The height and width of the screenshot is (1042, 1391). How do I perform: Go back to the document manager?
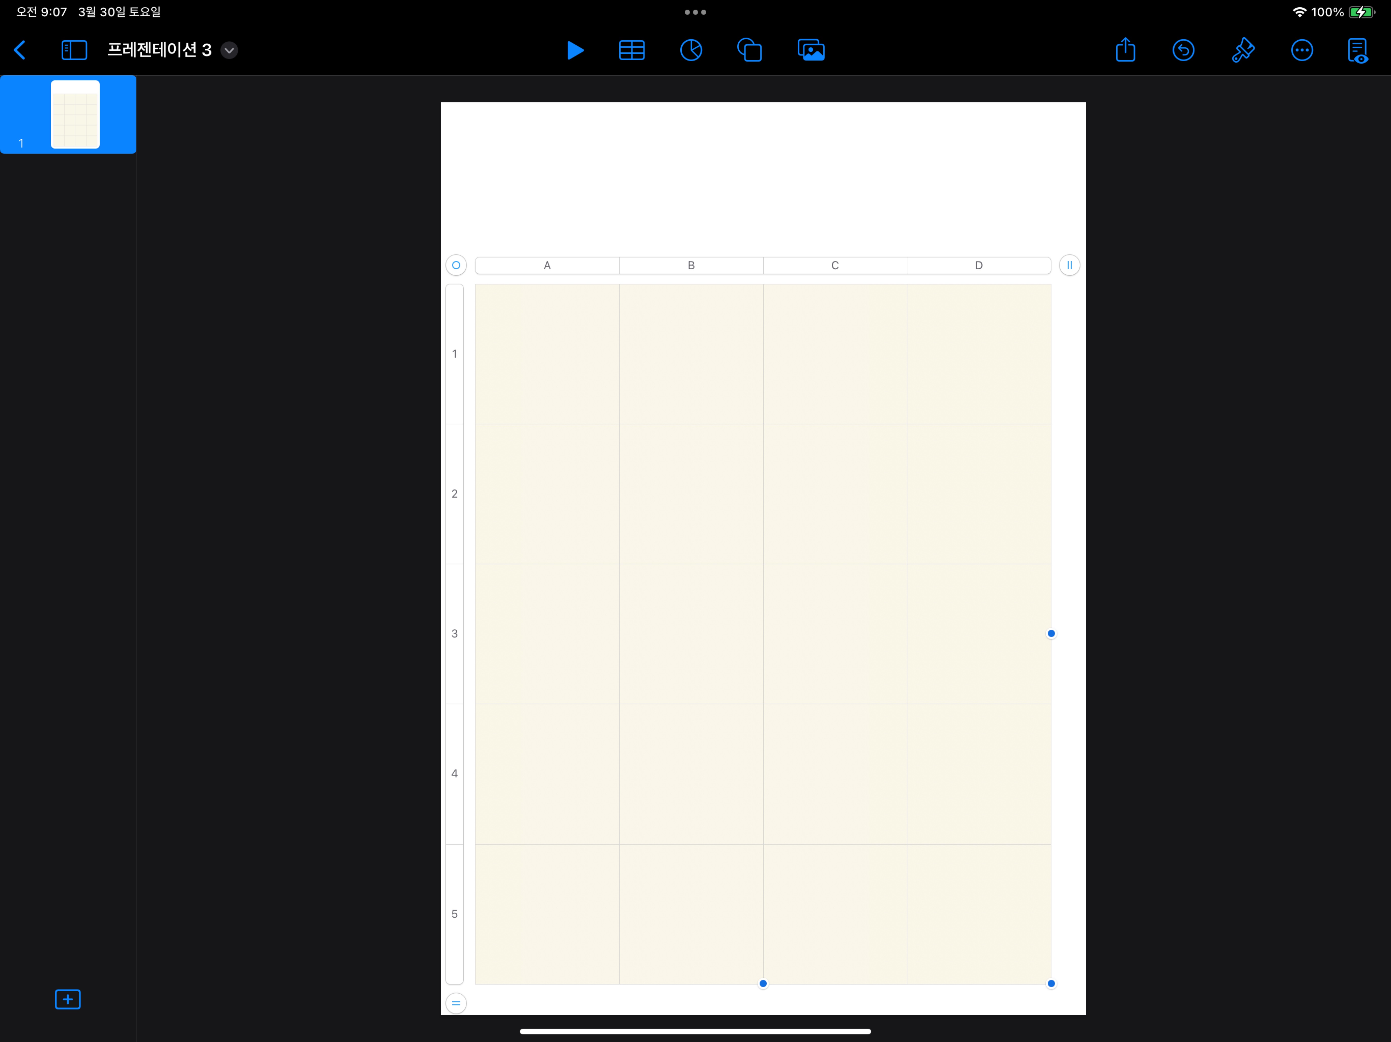tap(20, 50)
